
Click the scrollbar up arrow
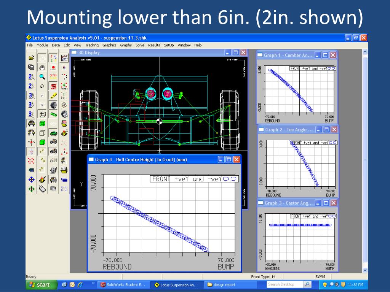(x=365, y=52)
